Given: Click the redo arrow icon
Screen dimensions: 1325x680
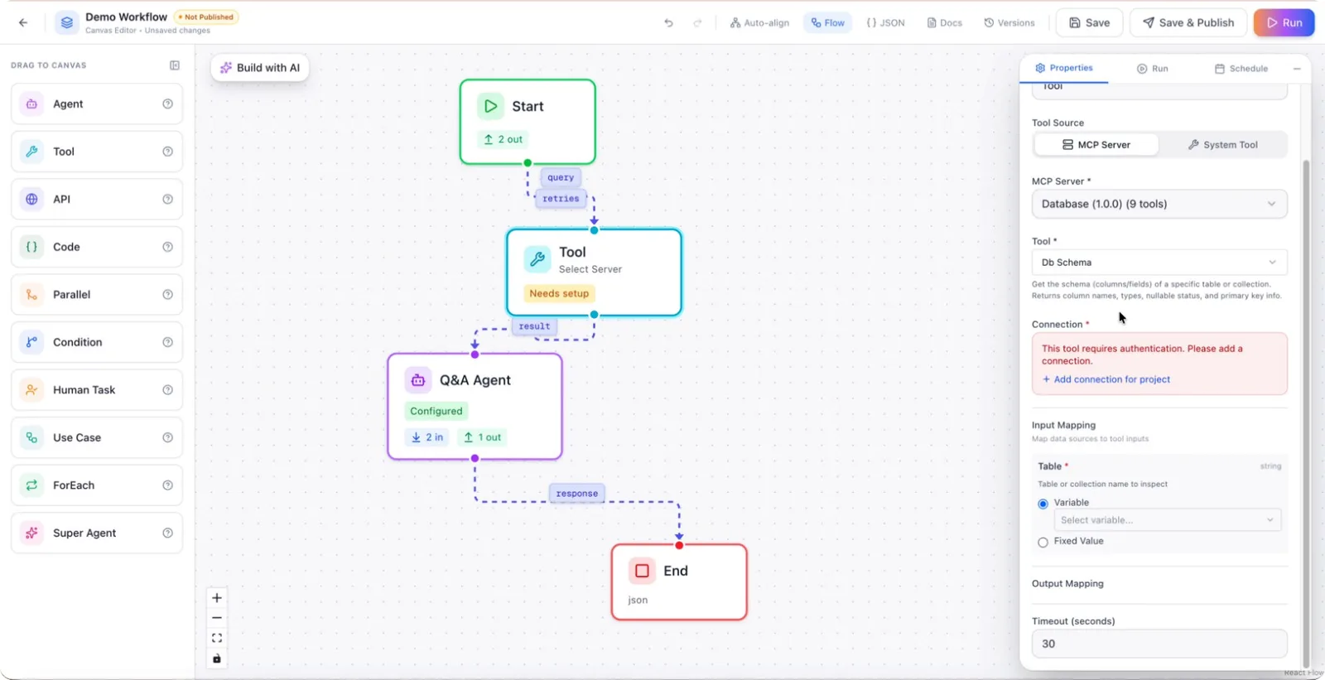Looking at the screenshot, I should coord(697,23).
